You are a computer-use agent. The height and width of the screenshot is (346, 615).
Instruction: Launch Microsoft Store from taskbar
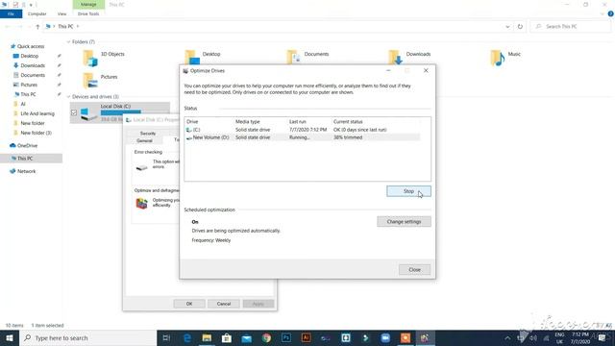[x=227, y=337]
